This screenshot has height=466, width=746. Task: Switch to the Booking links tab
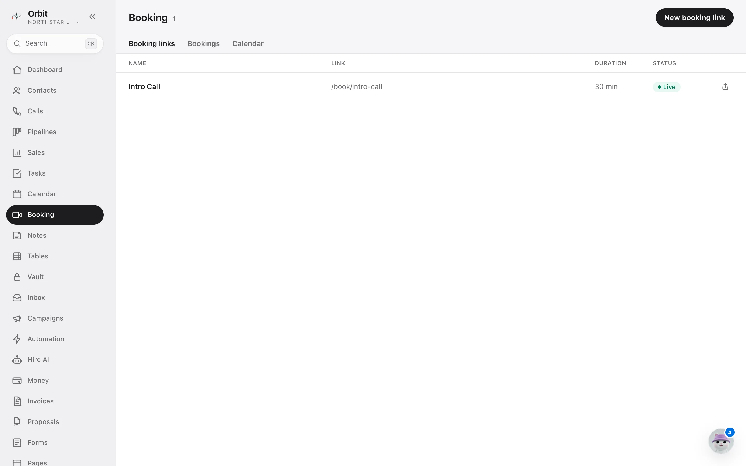152,43
